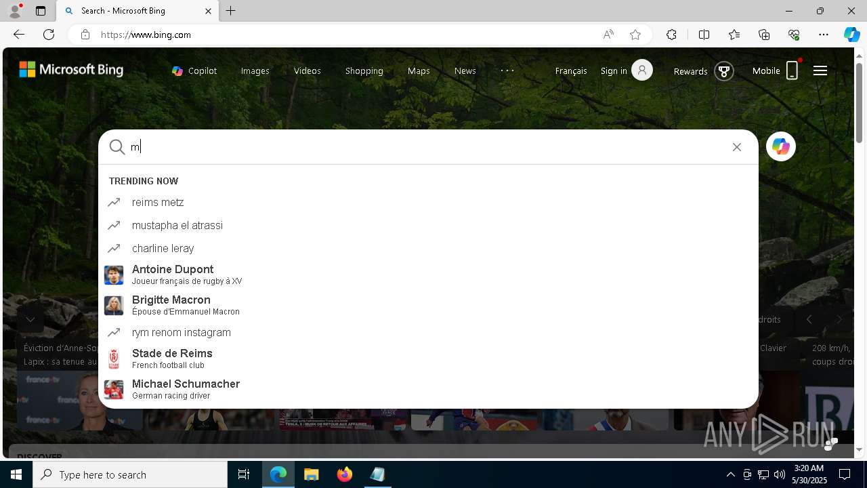Click Sign in link

click(x=614, y=70)
